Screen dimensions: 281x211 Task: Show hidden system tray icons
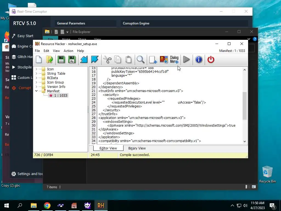pos(232,206)
